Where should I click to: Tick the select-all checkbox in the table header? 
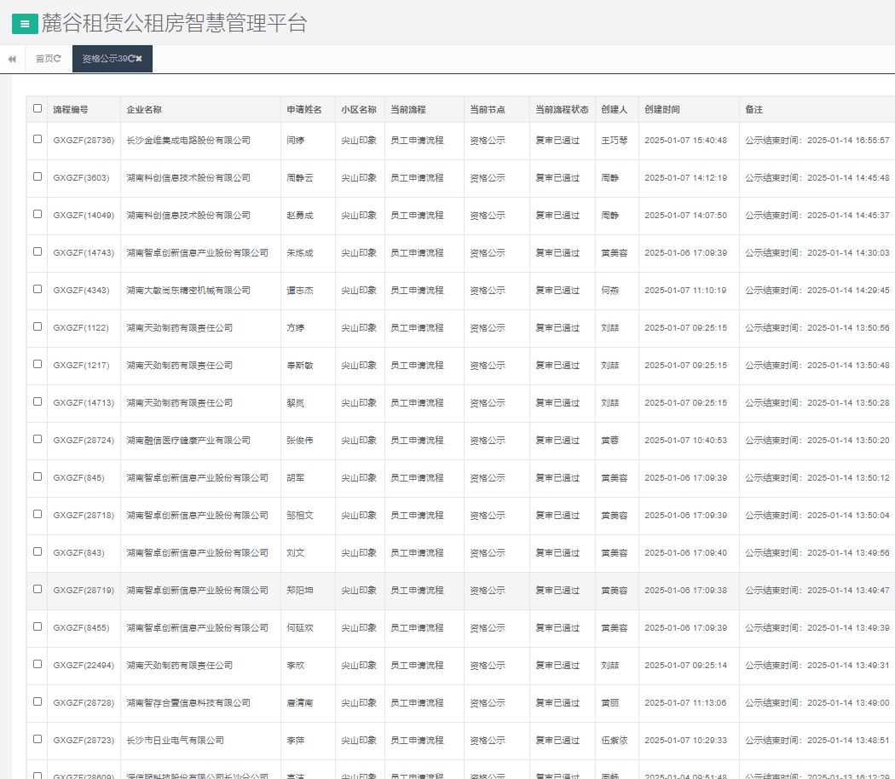37,108
